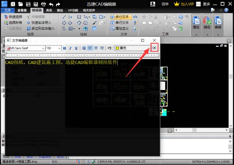The width and height of the screenshot is (234, 165).
Task: Switch to the VIP功能 tab
Action: click(73, 10)
